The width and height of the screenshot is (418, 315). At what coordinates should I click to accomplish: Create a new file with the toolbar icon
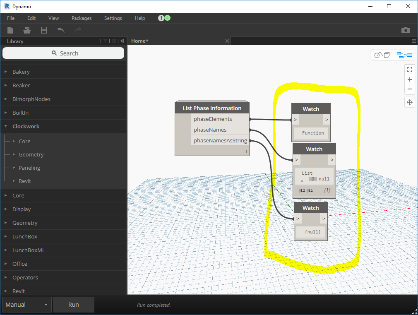click(x=10, y=30)
